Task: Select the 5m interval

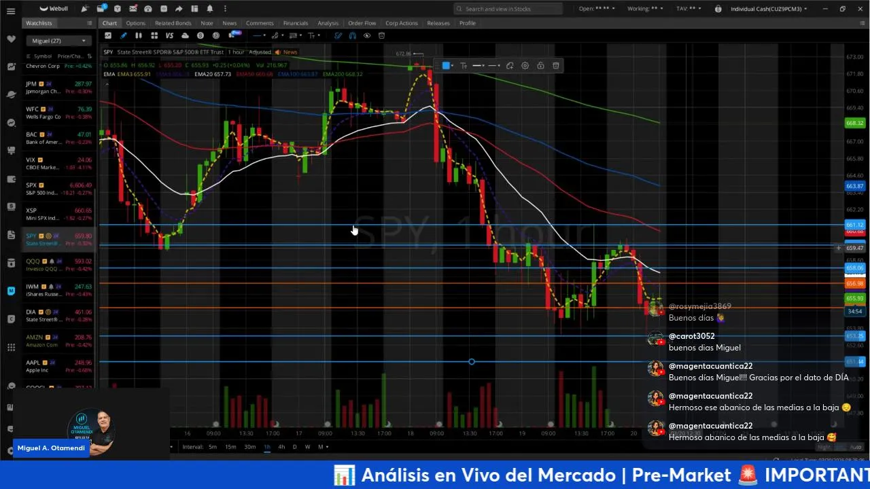Action: [x=213, y=447]
